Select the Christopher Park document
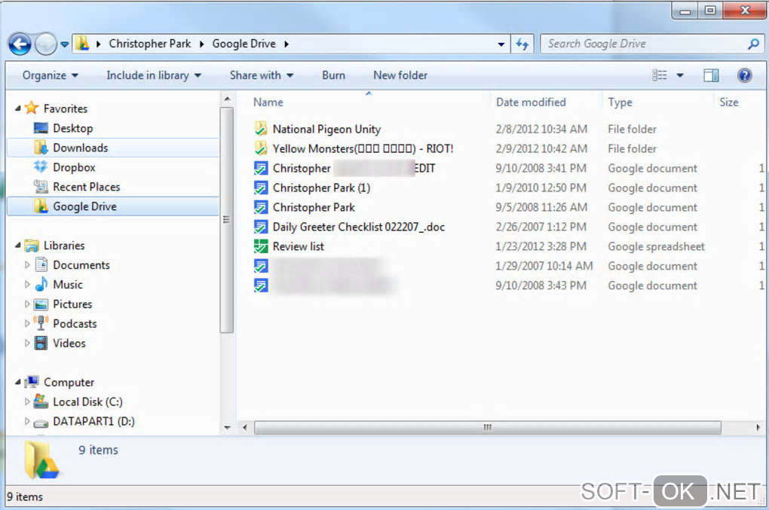Viewport: 769px width, 510px height. [305, 207]
